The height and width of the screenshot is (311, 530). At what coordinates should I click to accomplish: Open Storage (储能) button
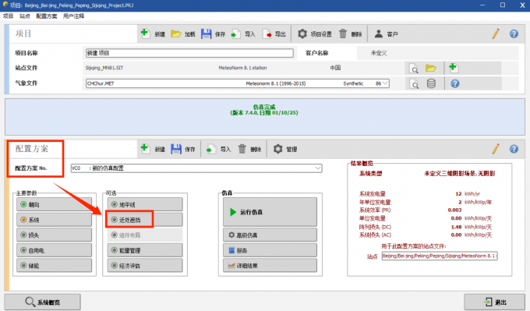tap(54, 266)
